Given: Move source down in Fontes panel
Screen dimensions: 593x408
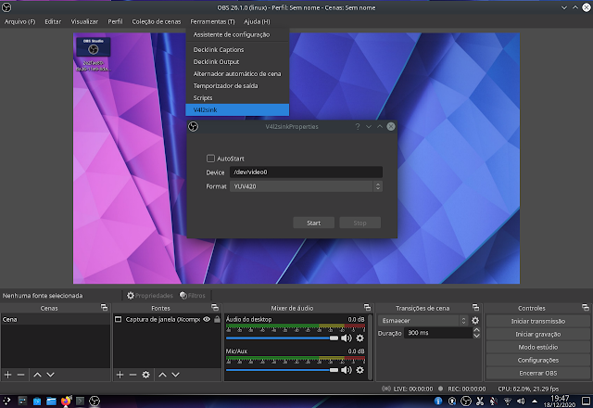Looking at the screenshot, I should (x=175, y=375).
